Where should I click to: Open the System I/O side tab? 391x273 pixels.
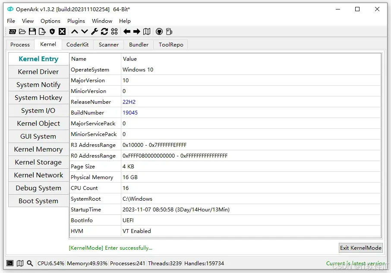(38, 111)
